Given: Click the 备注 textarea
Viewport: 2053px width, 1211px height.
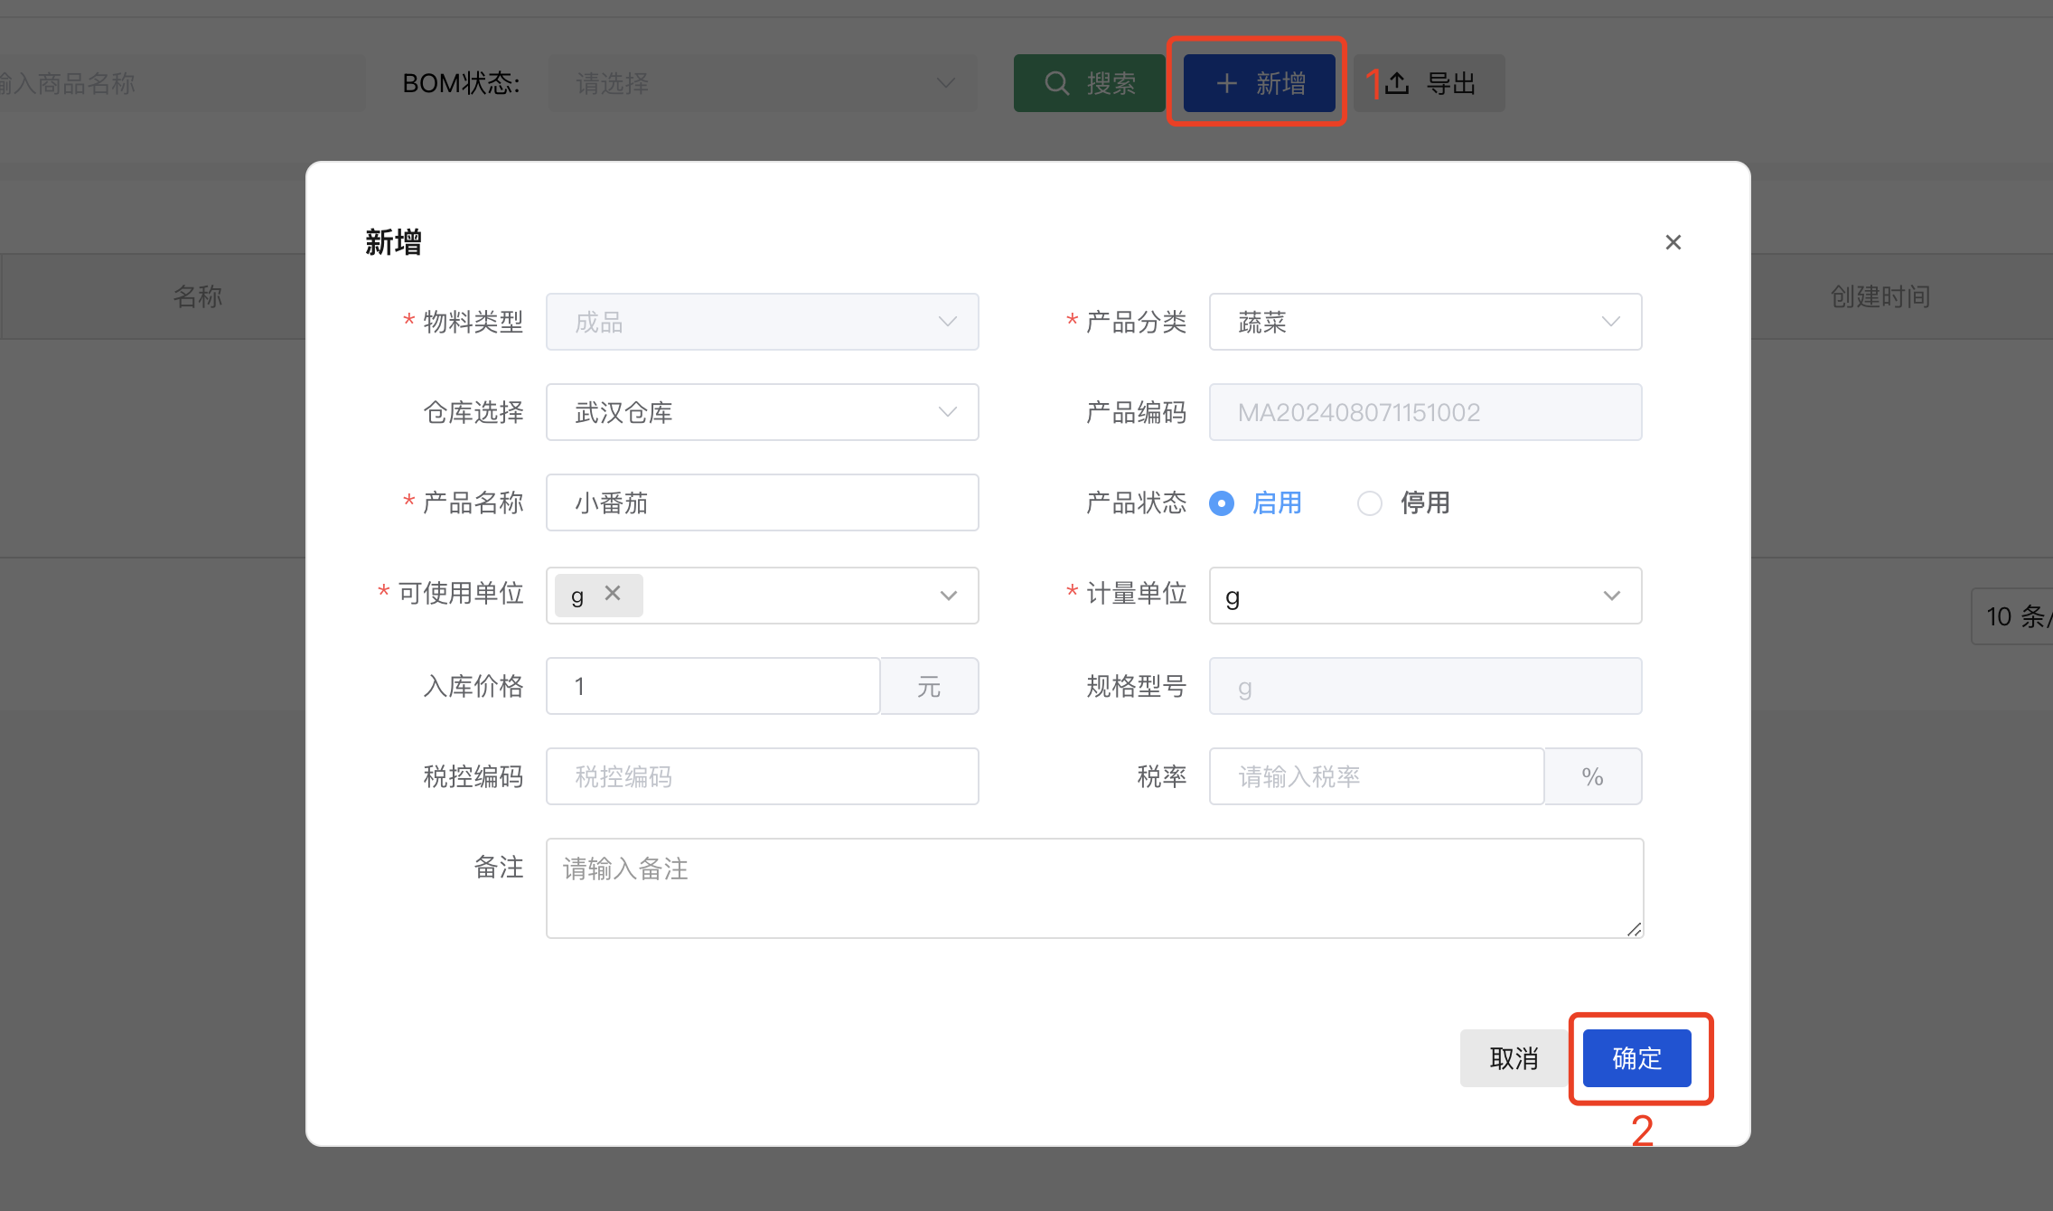Looking at the screenshot, I should pos(1093,888).
